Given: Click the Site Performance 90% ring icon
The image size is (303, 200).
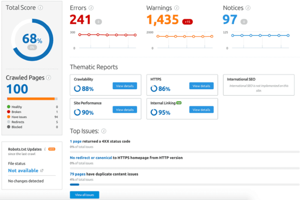Looking at the screenshot, I should click(77, 112).
